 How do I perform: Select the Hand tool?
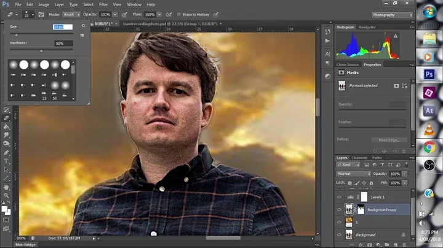pyautogui.click(x=6, y=187)
